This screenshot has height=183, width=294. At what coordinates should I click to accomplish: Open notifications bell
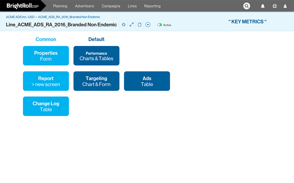pos(263,6)
